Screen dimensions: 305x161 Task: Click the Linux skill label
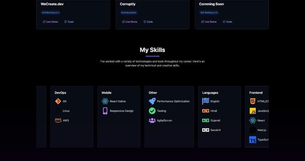pyautogui.click(x=66, y=111)
